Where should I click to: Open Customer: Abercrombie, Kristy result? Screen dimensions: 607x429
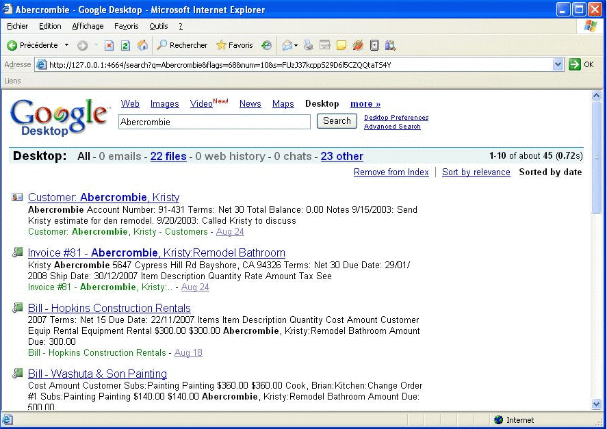click(104, 197)
